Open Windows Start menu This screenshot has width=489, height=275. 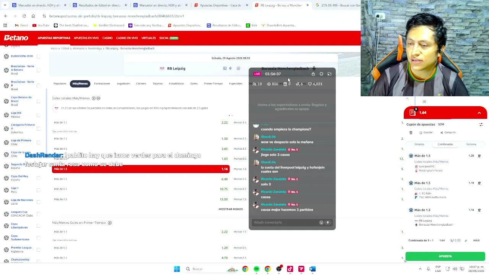click(177, 269)
